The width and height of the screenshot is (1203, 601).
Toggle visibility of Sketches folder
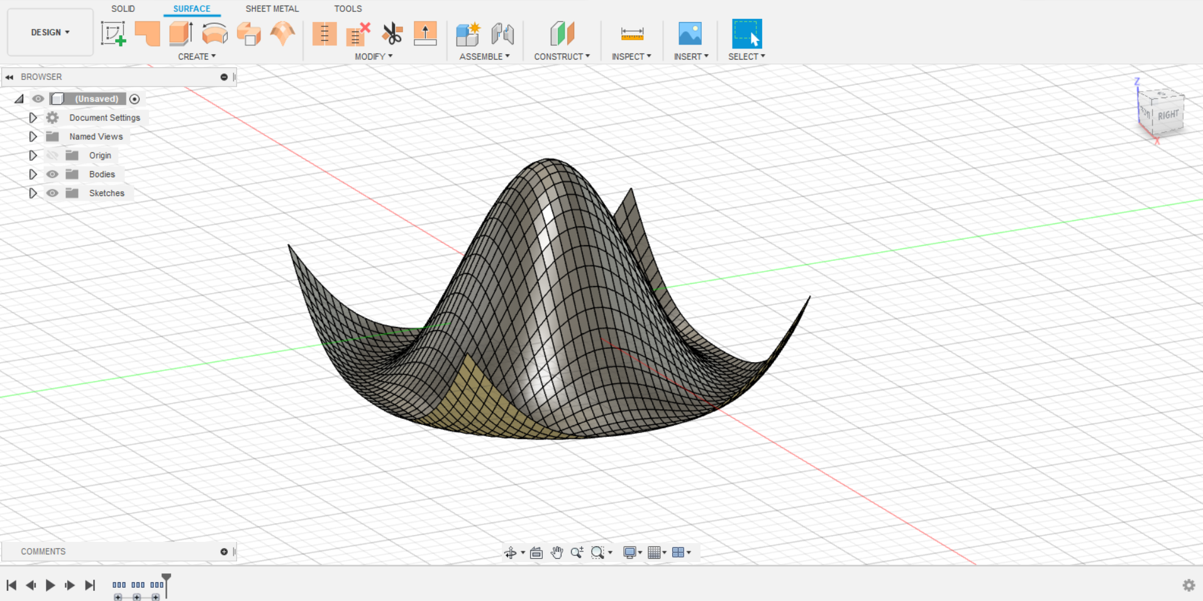52,193
